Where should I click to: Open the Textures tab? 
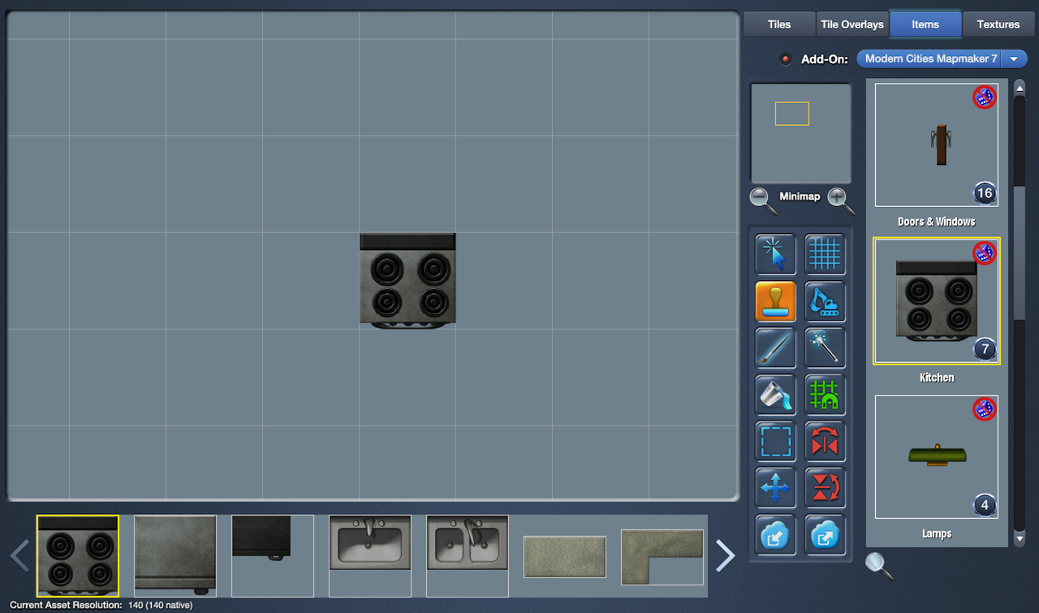(998, 24)
